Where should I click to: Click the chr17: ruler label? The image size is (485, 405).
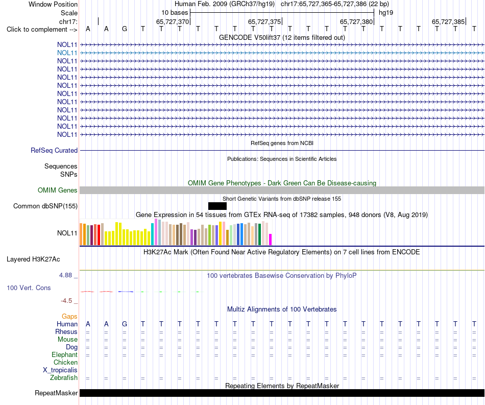coord(68,21)
